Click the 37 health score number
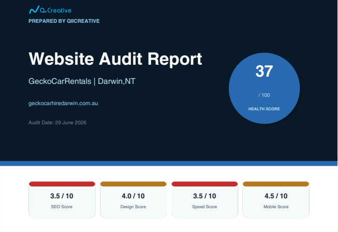 coord(264,71)
